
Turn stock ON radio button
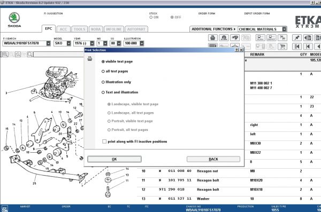[151, 18]
